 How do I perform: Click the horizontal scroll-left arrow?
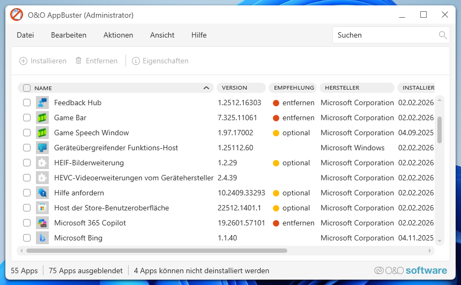[21, 251]
